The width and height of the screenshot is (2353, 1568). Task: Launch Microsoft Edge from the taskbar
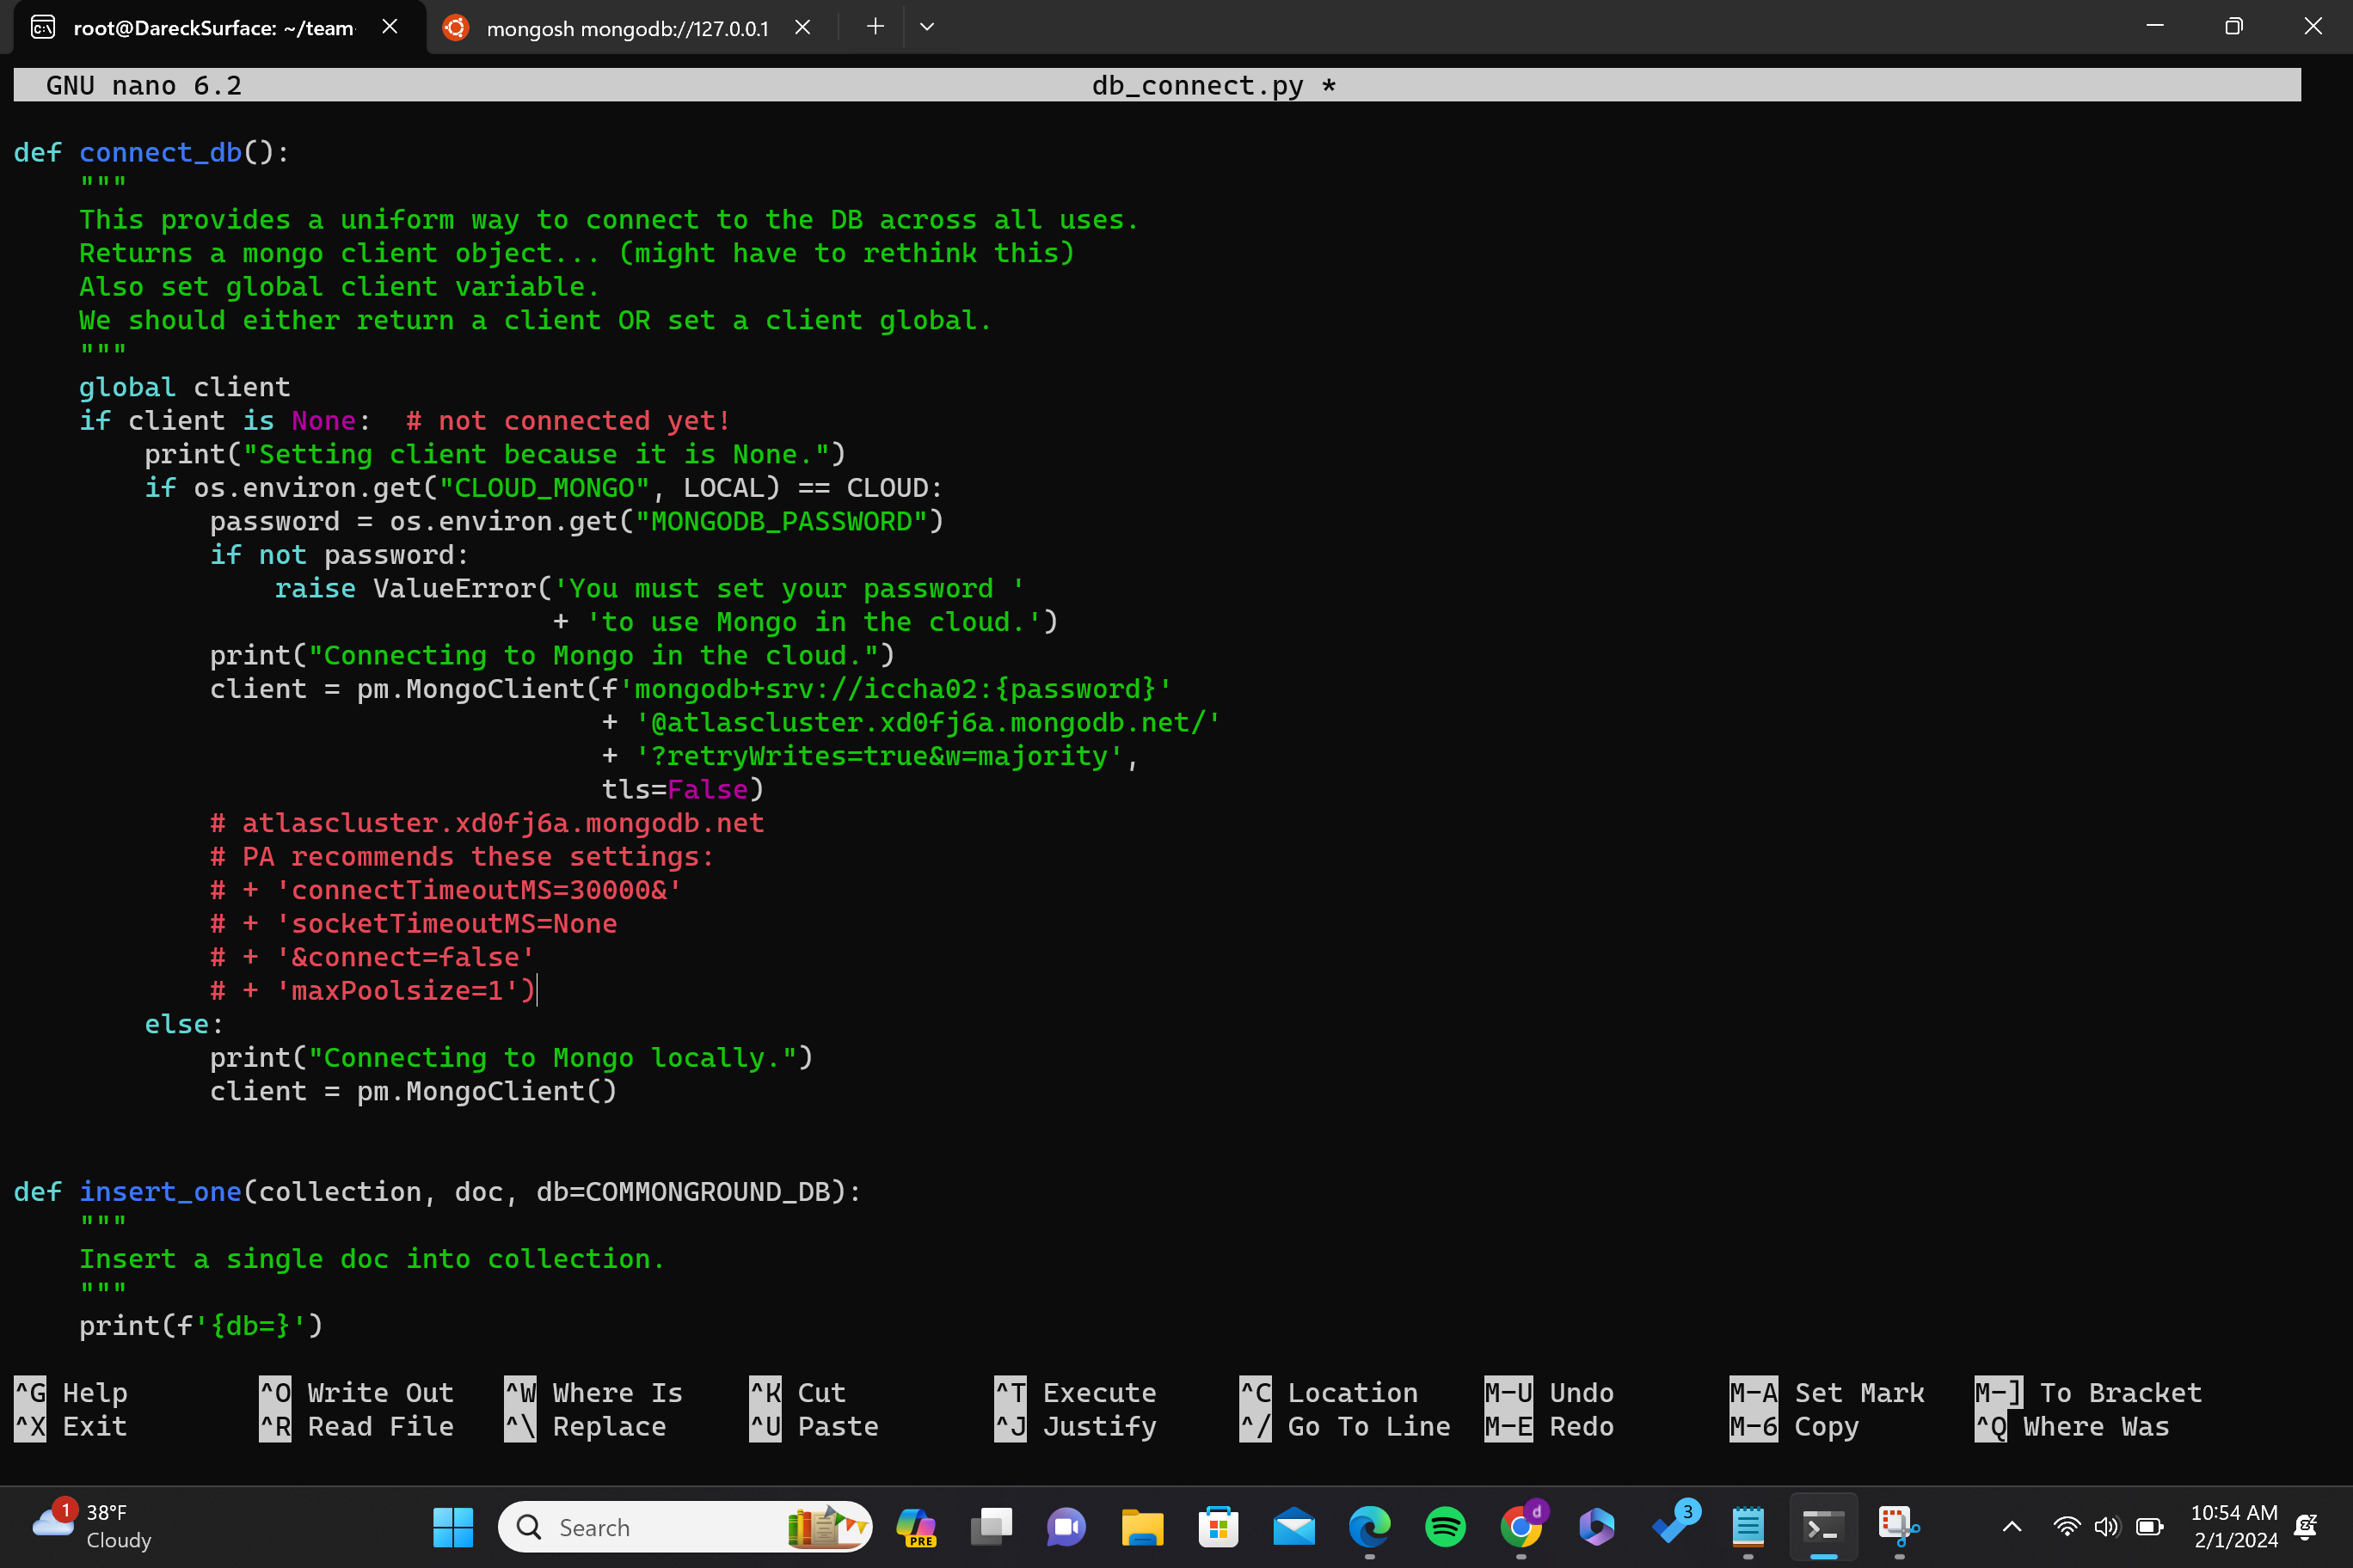(1368, 1526)
